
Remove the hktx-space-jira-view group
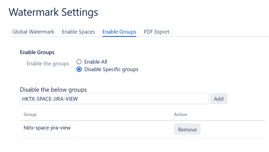(187, 129)
